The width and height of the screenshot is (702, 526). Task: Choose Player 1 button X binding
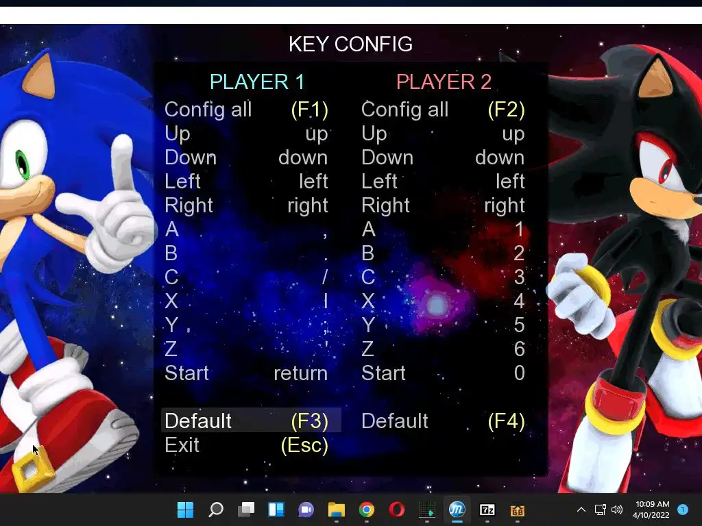point(246,301)
